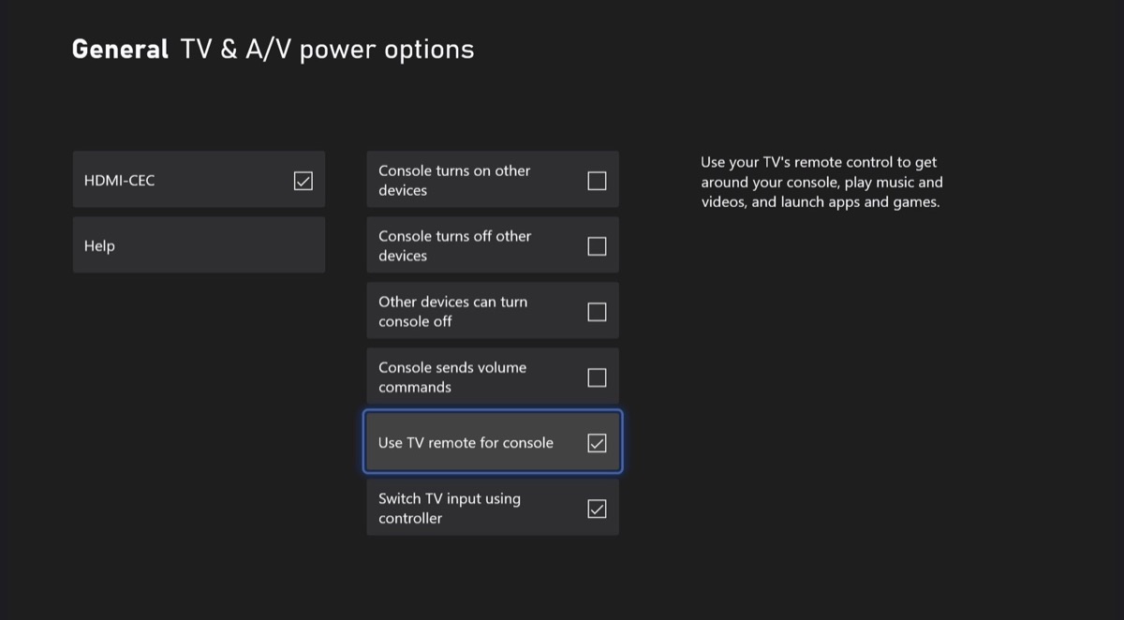Image resolution: width=1124 pixels, height=620 pixels.
Task: Click the checkbox on the focused remote row
Action: [x=597, y=442]
